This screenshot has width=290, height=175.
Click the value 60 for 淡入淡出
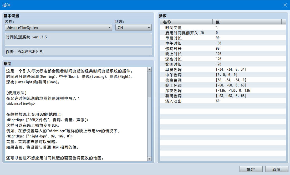point(217,101)
